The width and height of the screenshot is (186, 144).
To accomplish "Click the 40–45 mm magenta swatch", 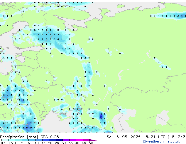I will click(x=80, y=140).
